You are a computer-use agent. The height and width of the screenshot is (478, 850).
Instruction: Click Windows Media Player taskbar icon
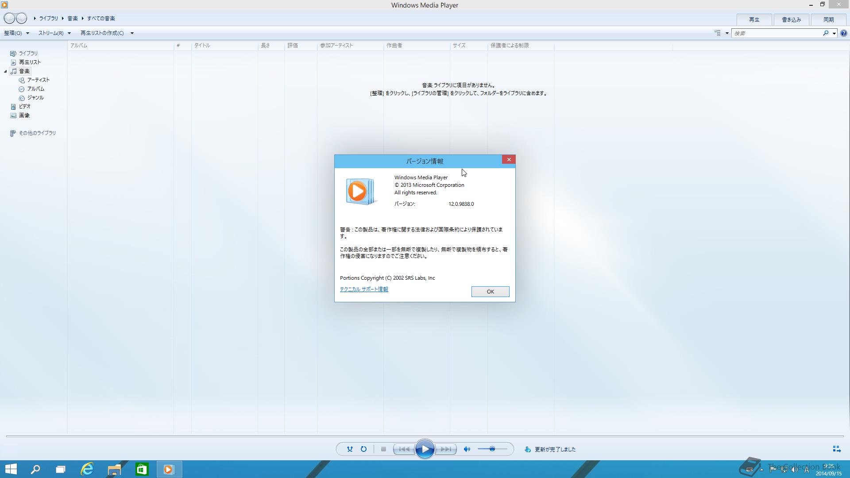[169, 469]
